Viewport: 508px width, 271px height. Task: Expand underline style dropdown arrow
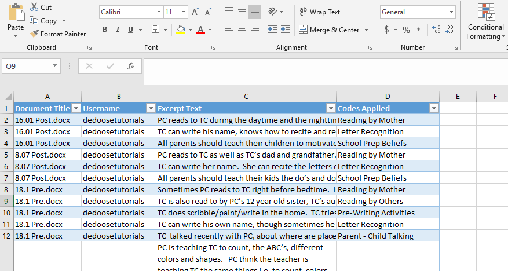[140, 30]
